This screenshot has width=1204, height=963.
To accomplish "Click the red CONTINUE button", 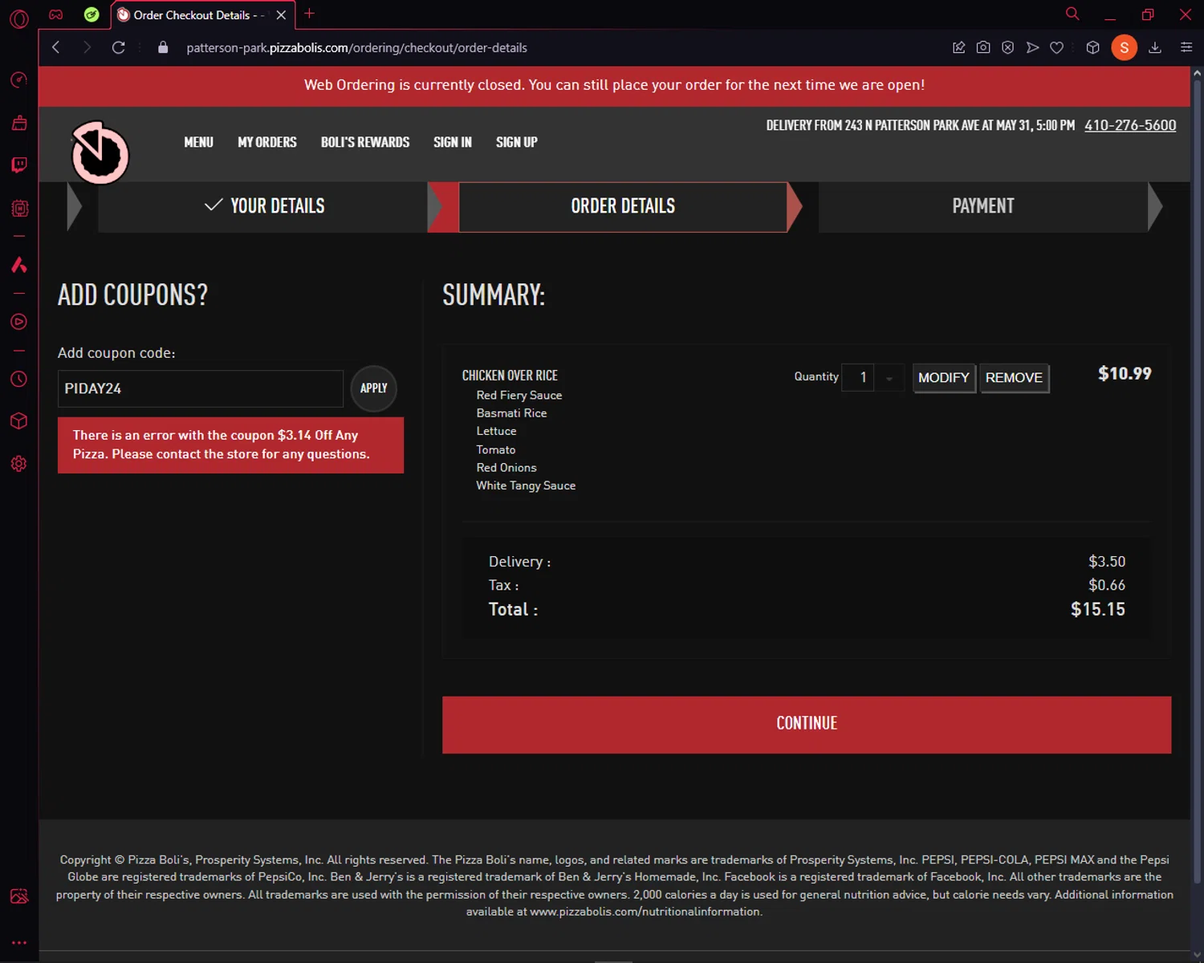I will click(x=807, y=724).
